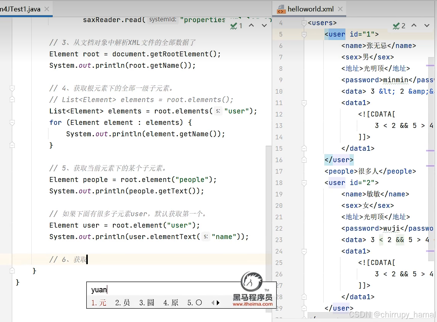
Task: Click line number 10 in XML gutter
Action: [279, 91]
